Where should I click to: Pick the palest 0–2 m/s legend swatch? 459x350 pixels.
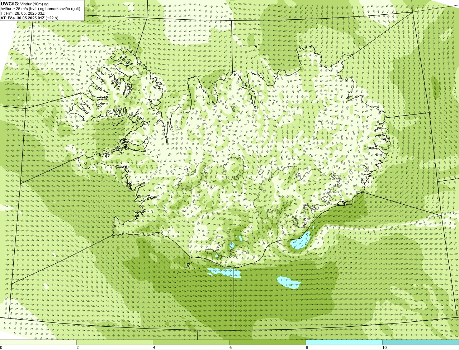38,342
